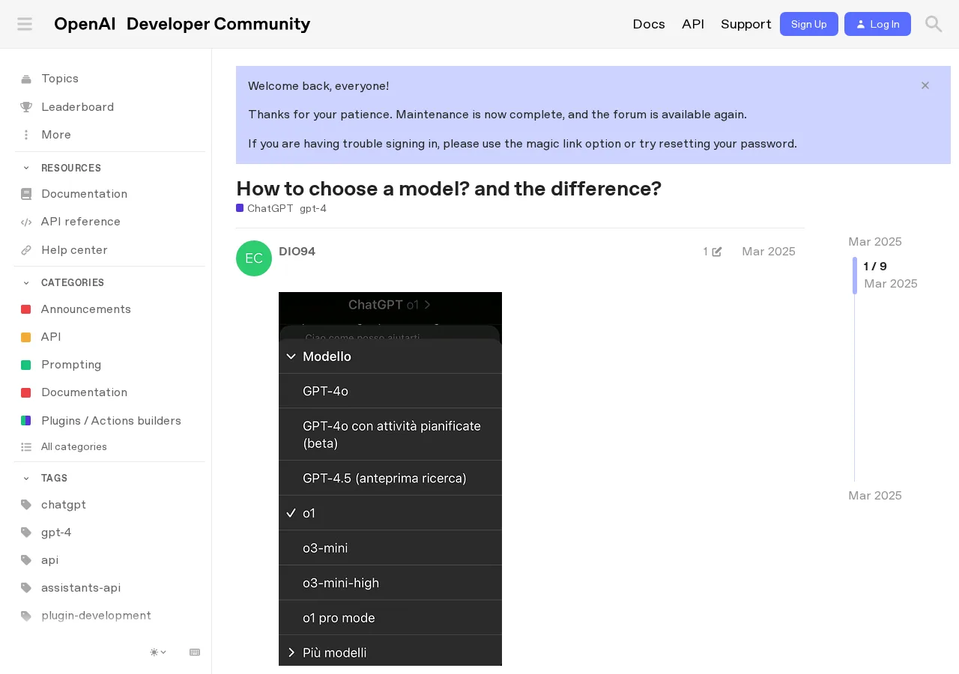The image size is (959, 674).
Task: Click the Log In button
Action: point(877,24)
